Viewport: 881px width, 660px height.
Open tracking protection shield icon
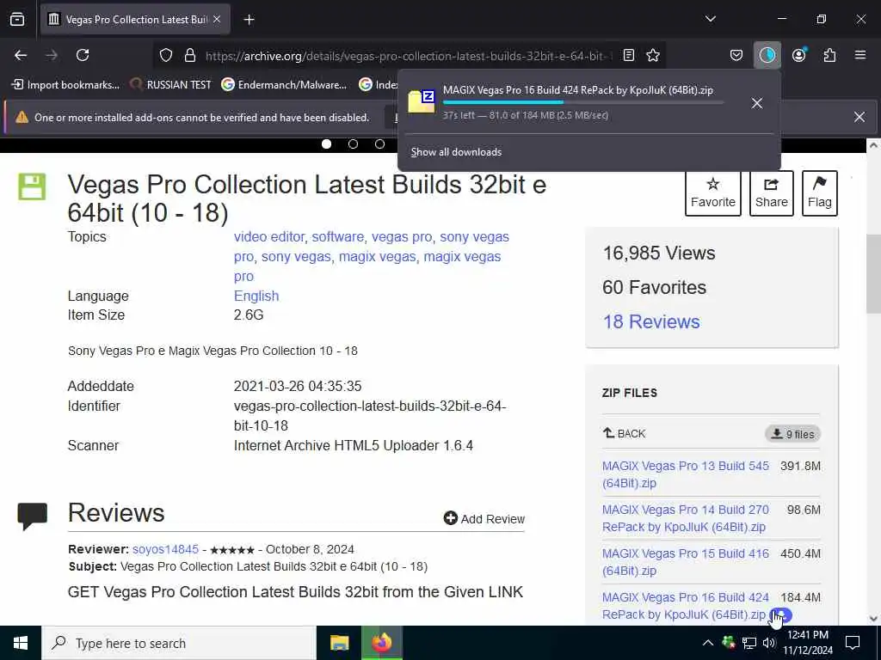[166, 55]
